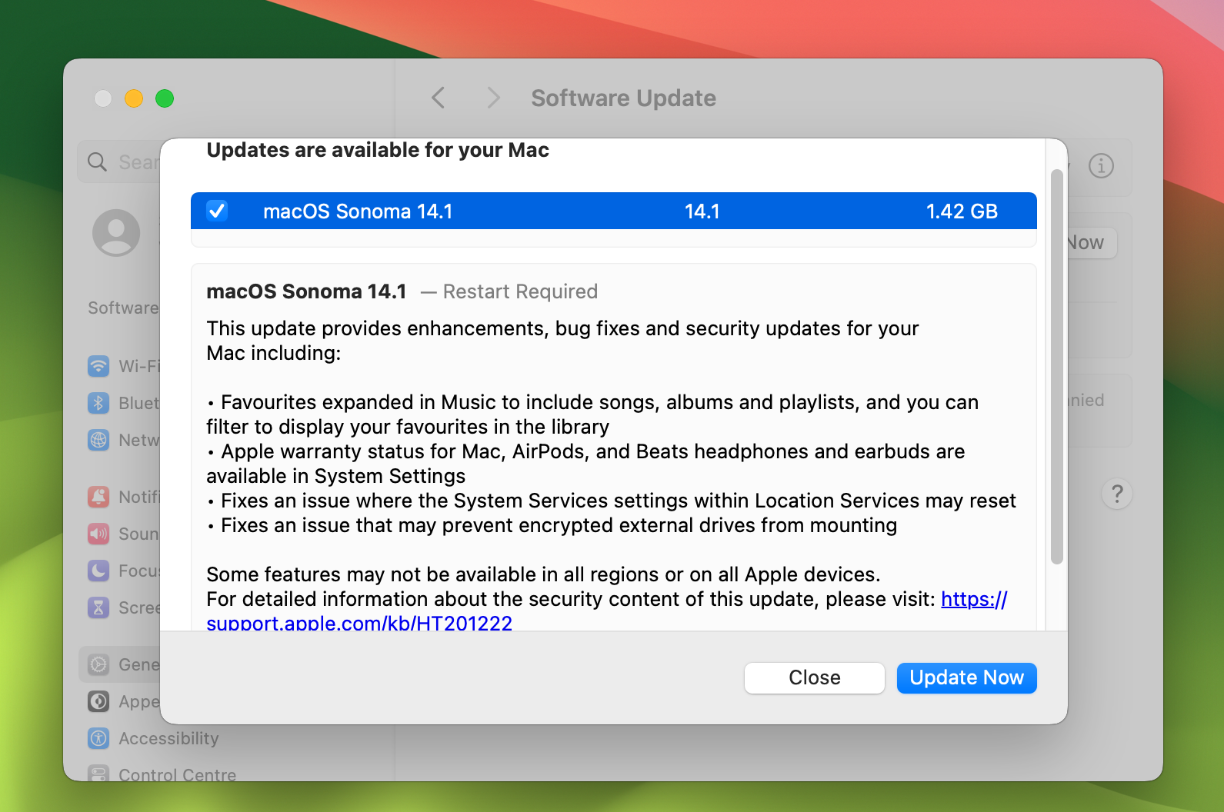The image size is (1224, 812).
Task: Open Network globe icon in sidebar
Action: [x=98, y=440]
